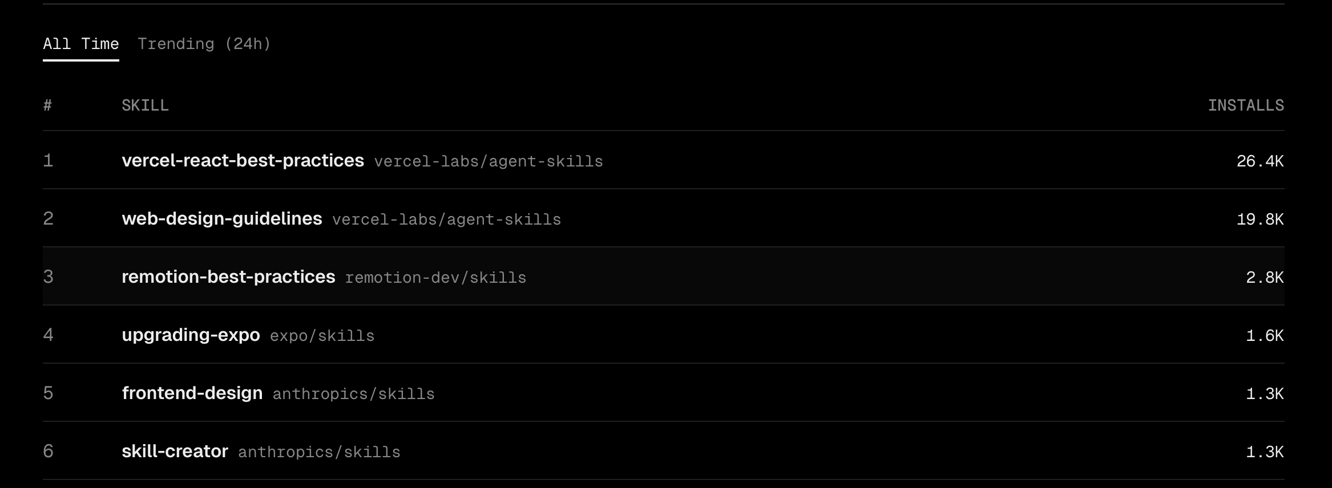Open the frontend-design skill
The width and height of the screenshot is (1332, 488).
192,393
